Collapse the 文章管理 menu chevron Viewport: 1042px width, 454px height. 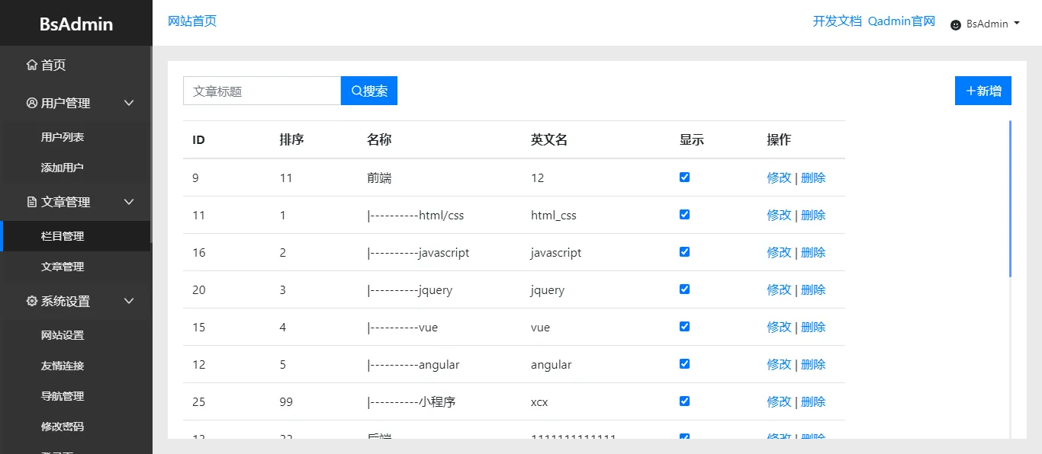coord(129,202)
